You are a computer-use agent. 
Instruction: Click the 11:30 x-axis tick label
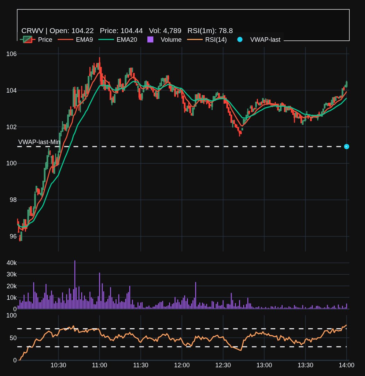coord(141,365)
